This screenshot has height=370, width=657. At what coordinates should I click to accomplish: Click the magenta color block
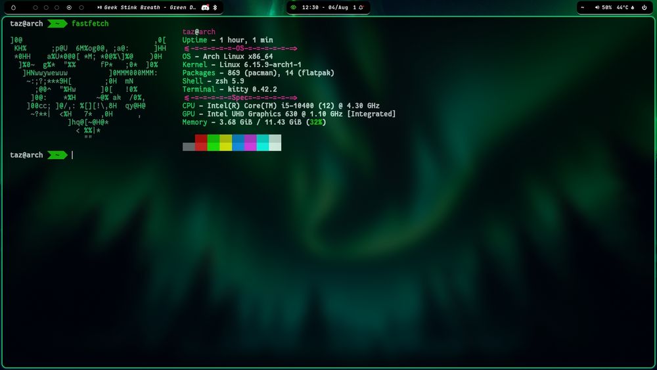pyautogui.click(x=250, y=143)
